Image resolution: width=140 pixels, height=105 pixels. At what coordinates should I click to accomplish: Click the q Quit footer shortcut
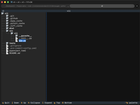(6, 103)
